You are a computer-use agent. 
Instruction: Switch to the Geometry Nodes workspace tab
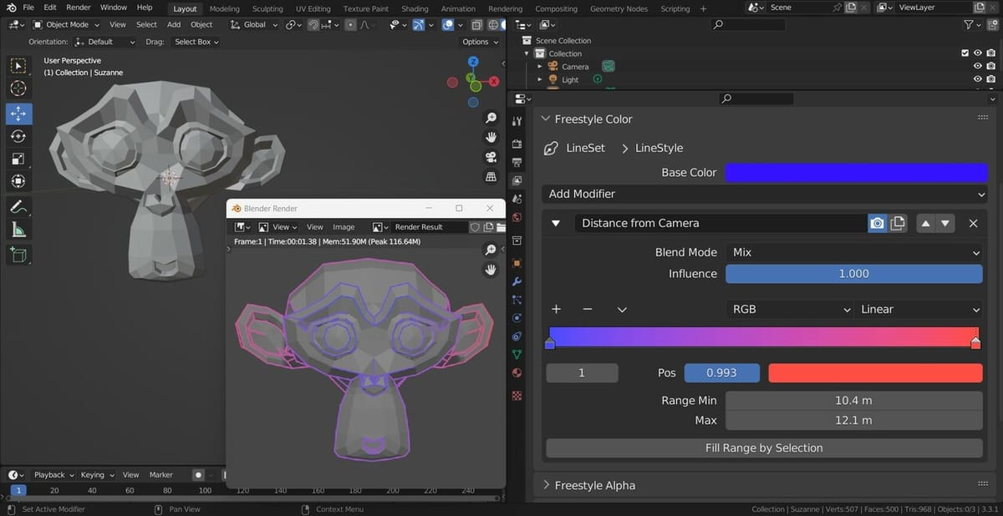point(619,8)
